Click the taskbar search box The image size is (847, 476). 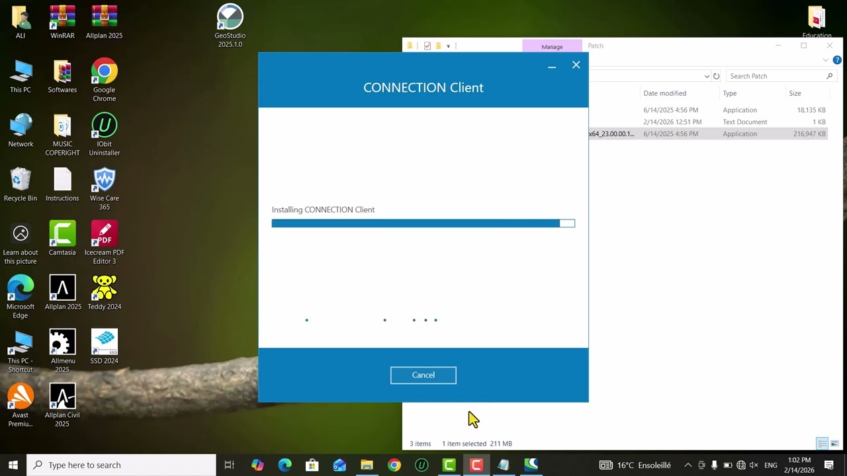tap(121, 465)
